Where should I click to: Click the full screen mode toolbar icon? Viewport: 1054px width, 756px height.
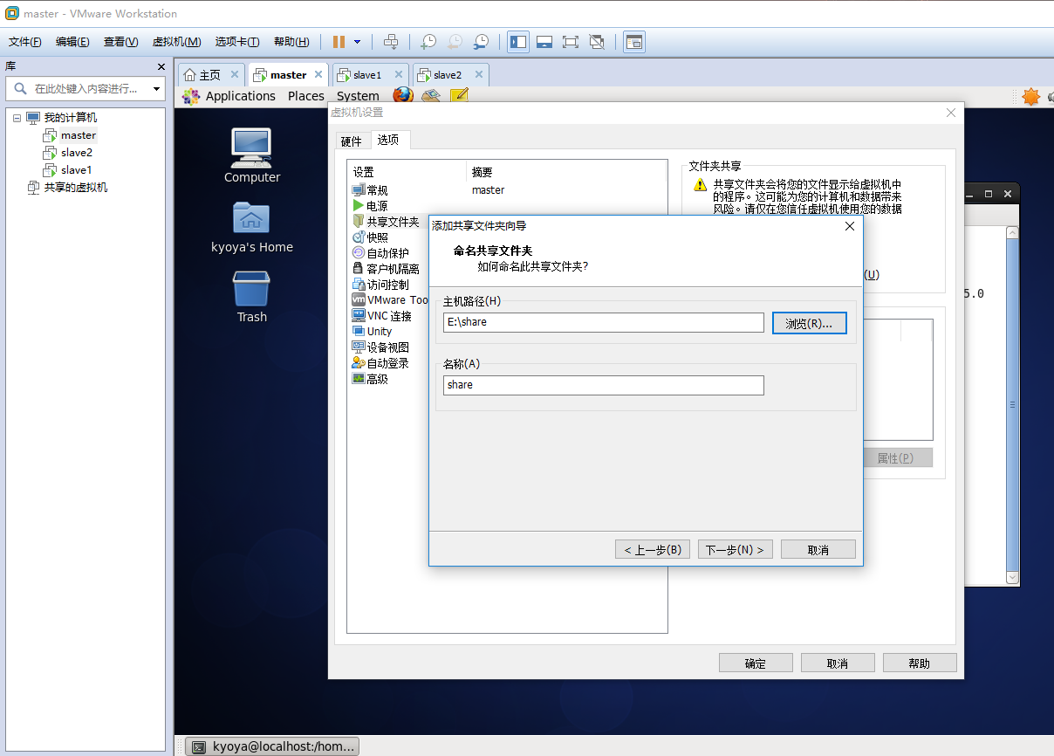coord(571,42)
